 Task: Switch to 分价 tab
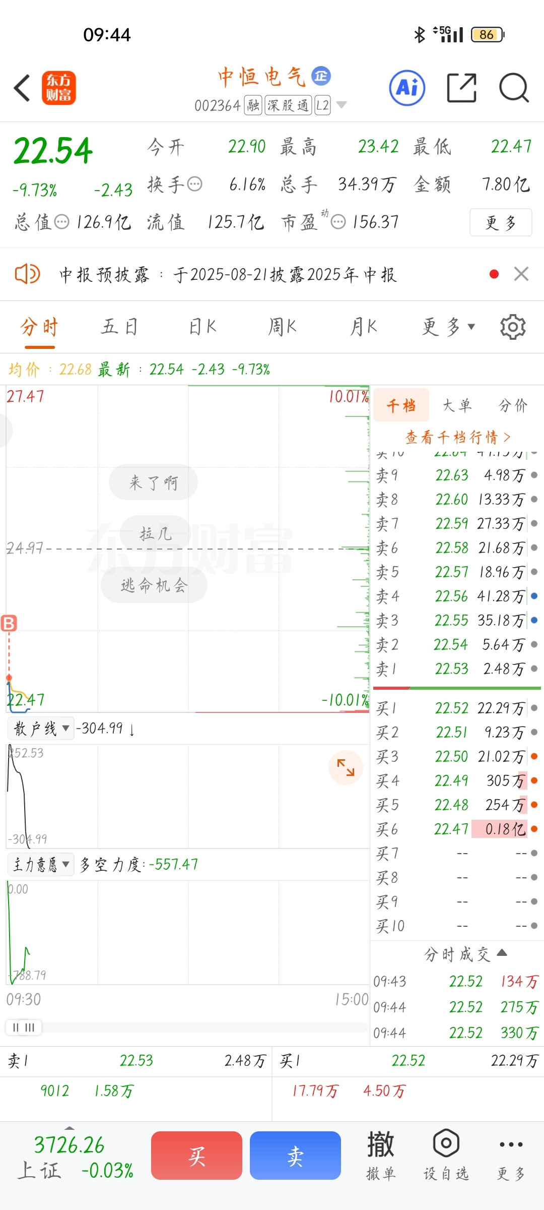click(x=513, y=405)
